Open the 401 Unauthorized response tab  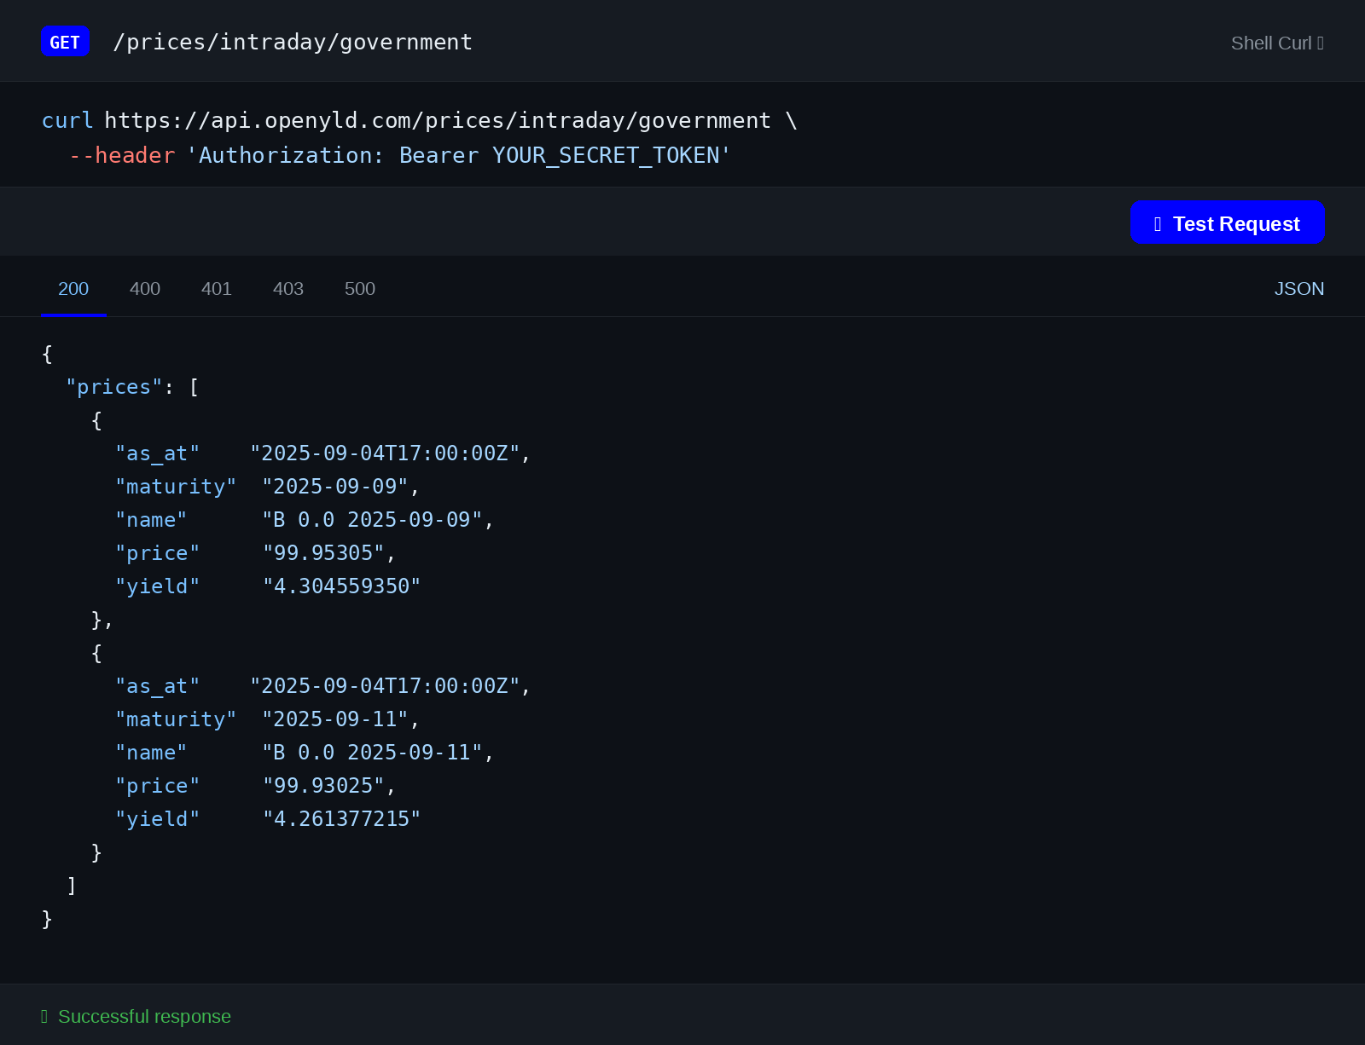coord(216,289)
